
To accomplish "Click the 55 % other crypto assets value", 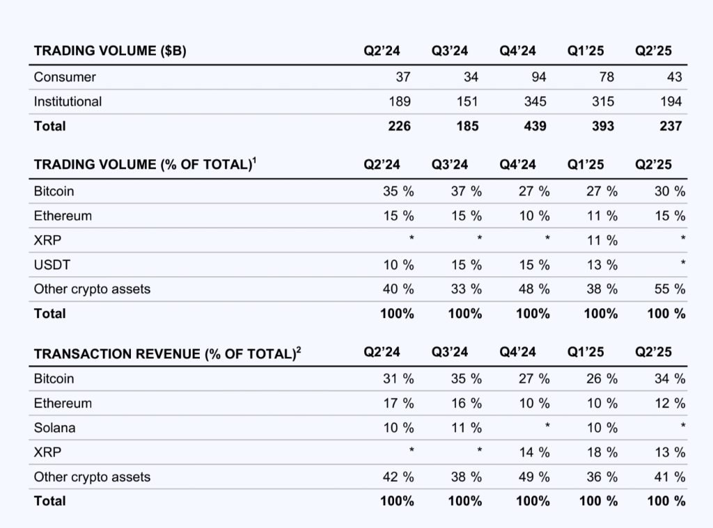I will [x=670, y=289].
